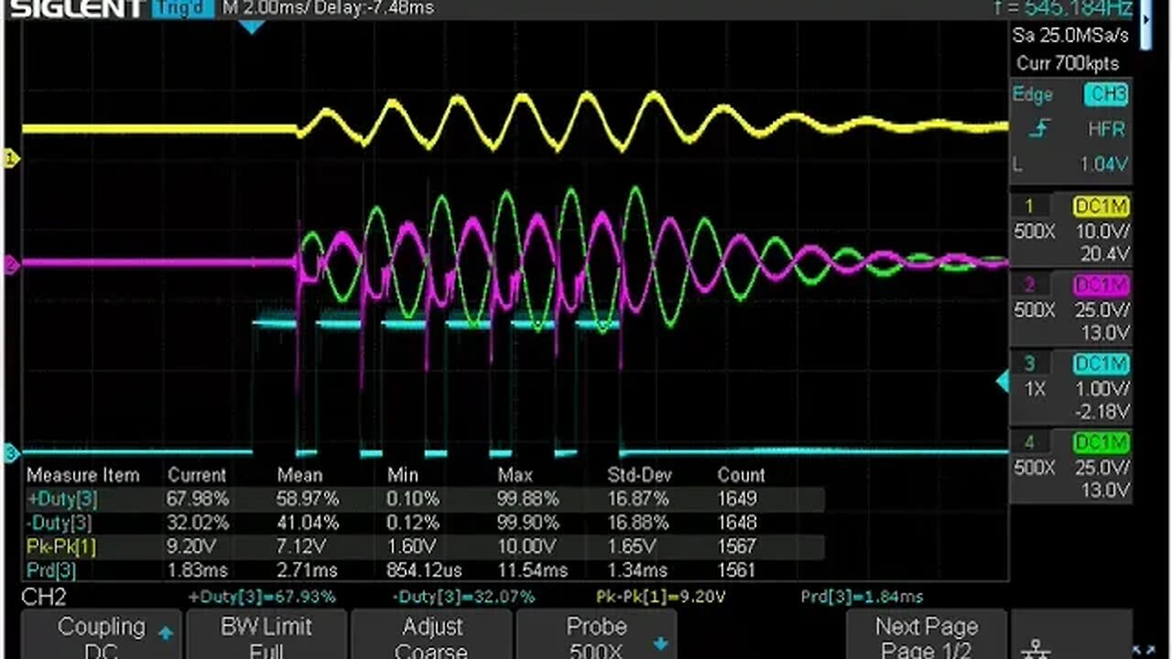Select the magenta channel 2 number badge
Viewport: 1172px width, 659px height.
coord(1028,285)
